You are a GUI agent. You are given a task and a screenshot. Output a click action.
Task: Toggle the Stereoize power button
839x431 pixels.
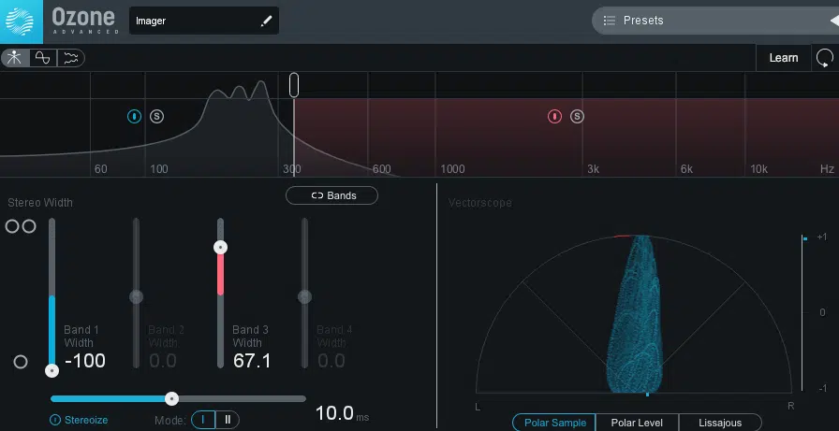pos(54,421)
